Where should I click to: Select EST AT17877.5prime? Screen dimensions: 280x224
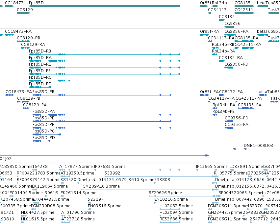click(x=76, y=167)
